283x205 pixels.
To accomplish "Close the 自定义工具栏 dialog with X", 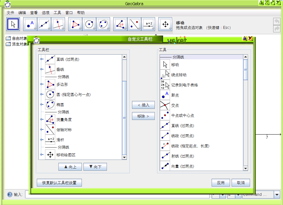I will 250,38.
